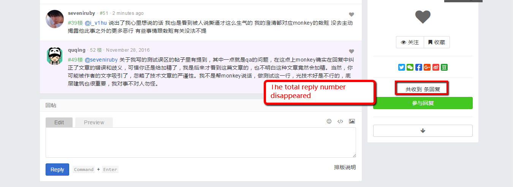Toggle the 关注 follow button

[x=410, y=42]
